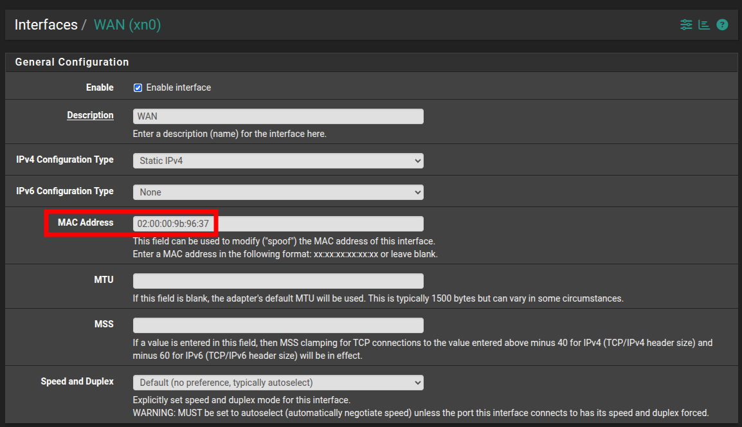Click the underlined Description label
742x427 pixels.
click(90, 116)
